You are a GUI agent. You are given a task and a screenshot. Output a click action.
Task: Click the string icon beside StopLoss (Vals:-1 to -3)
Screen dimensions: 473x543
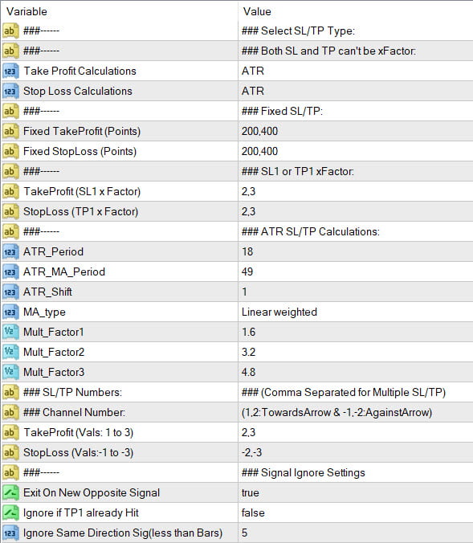click(10, 452)
